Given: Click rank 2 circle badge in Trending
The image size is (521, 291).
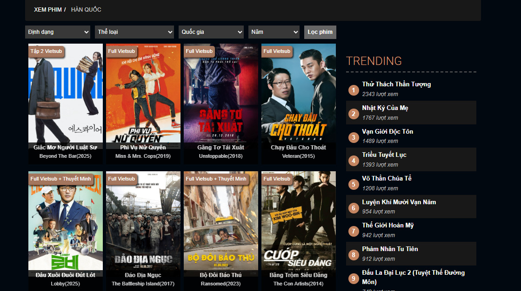Looking at the screenshot, I should coord(354,114).
